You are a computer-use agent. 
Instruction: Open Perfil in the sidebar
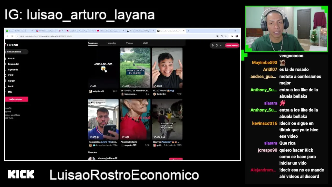coord(11,86)
